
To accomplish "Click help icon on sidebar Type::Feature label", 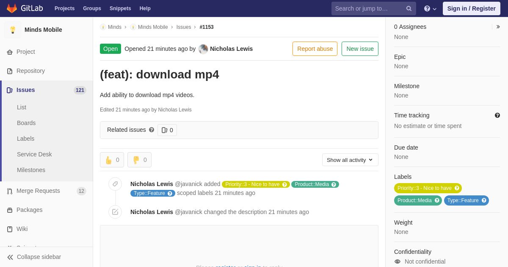I will [484, 200].
